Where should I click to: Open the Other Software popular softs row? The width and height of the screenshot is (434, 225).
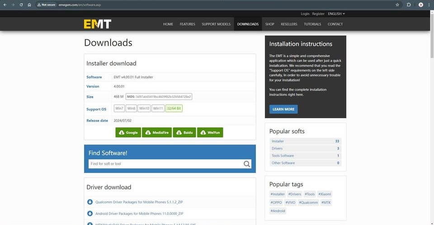click(x=305, y=163)
